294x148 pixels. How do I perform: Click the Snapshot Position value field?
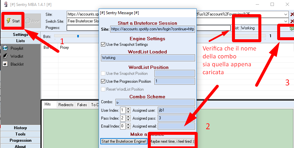[x=175, y=74]
